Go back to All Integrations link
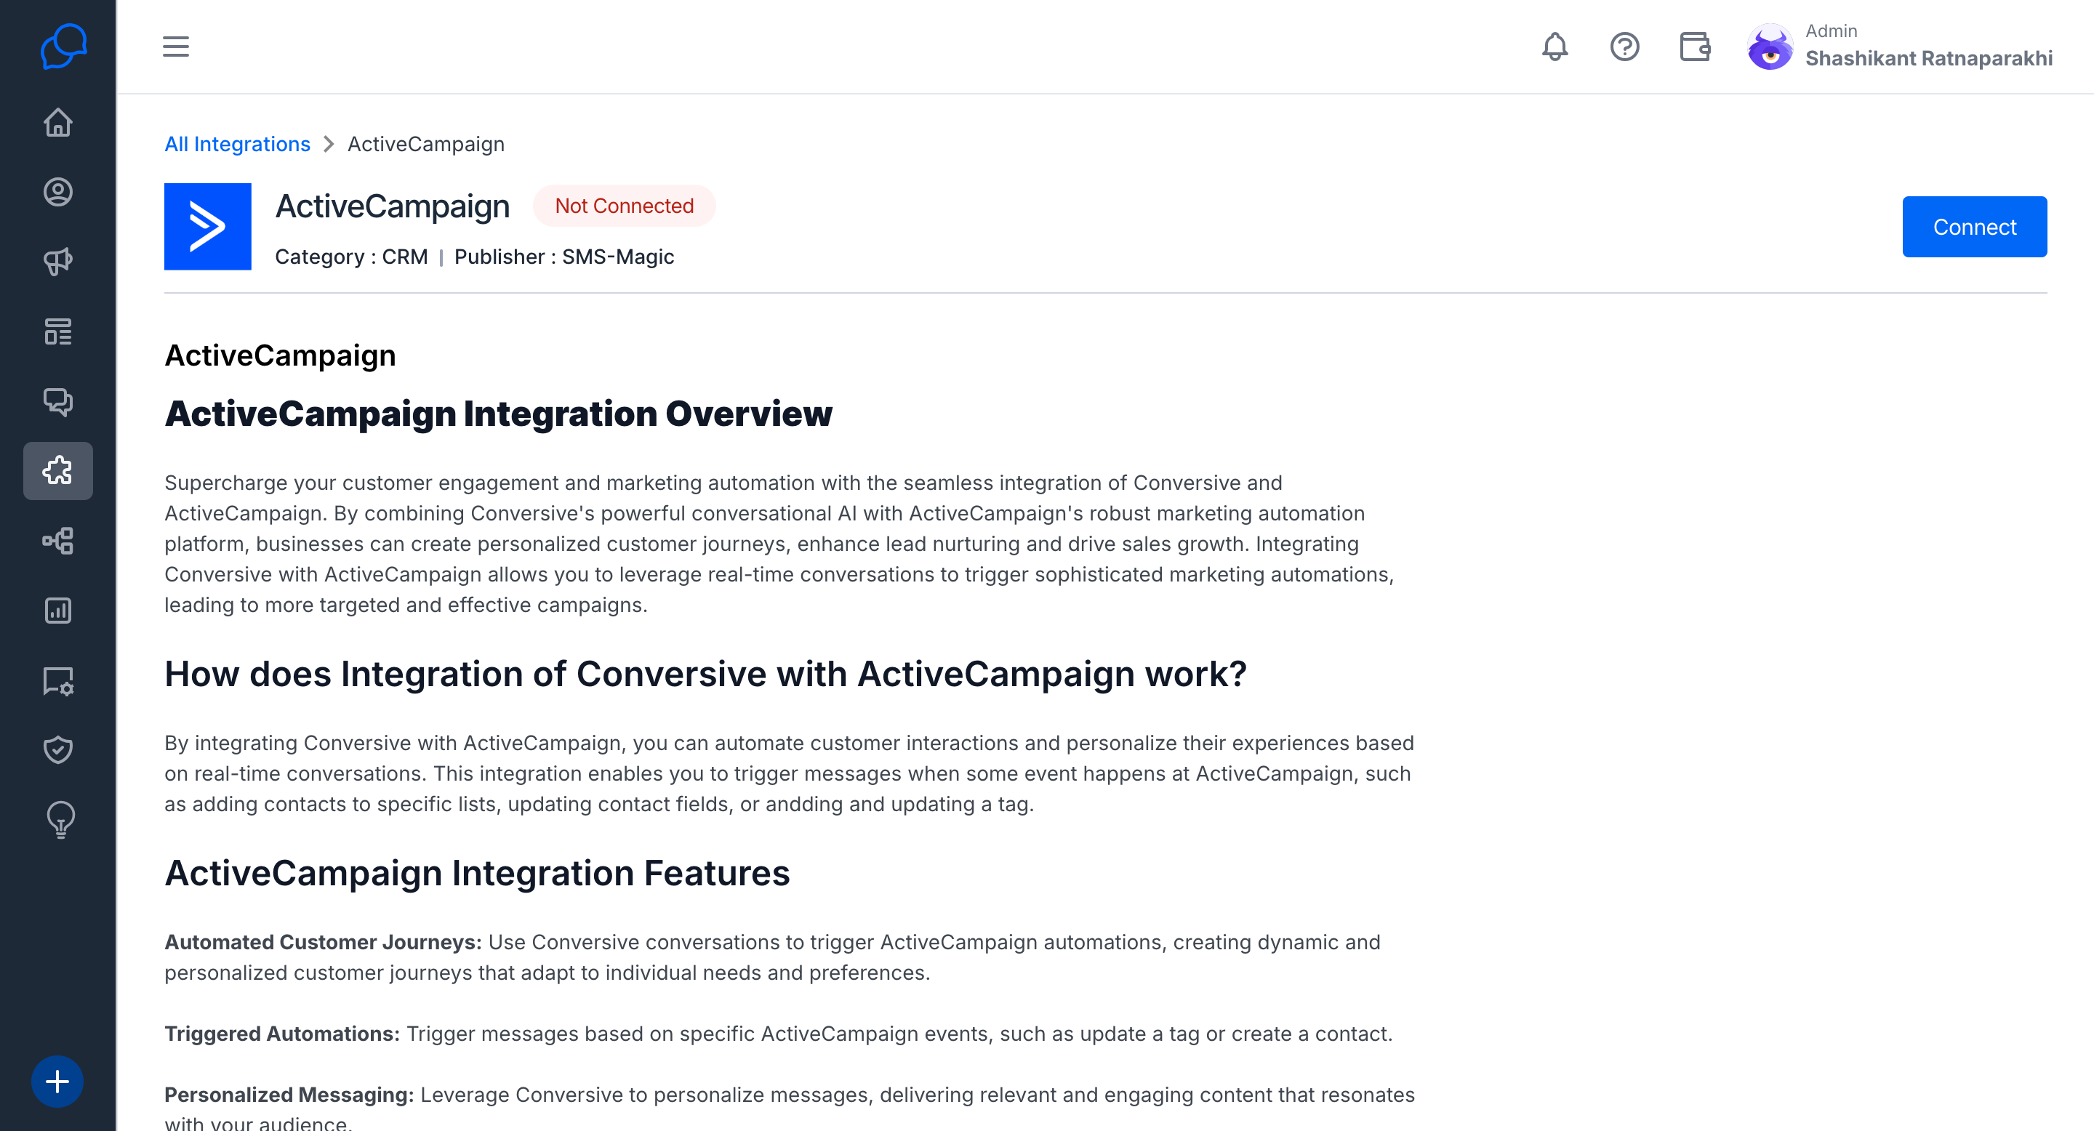The width and height of the screenshot is (2094, 1131). pyautogui.click(x=237, y=144)
